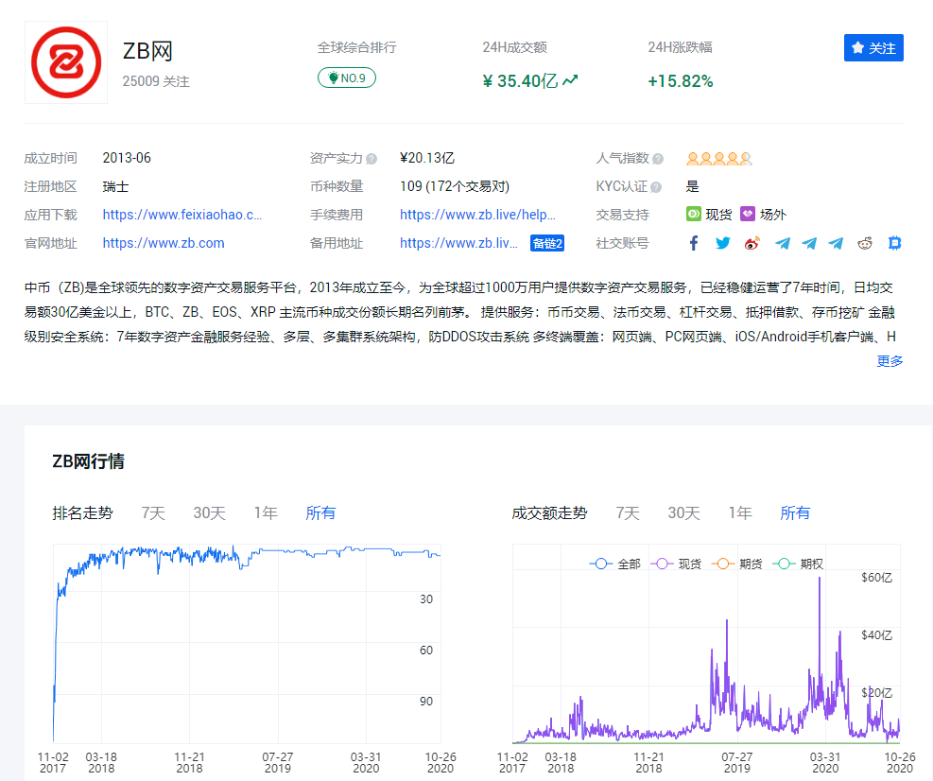This screenshot has height=781, width=933.
Task: Click the green 现货 spot trading icon
Action: coord(693,214)
